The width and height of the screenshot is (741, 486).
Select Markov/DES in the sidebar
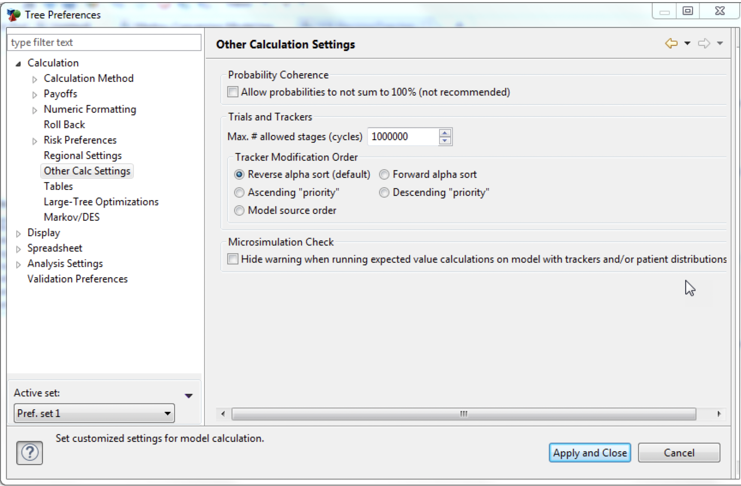[x=72, y=217]
